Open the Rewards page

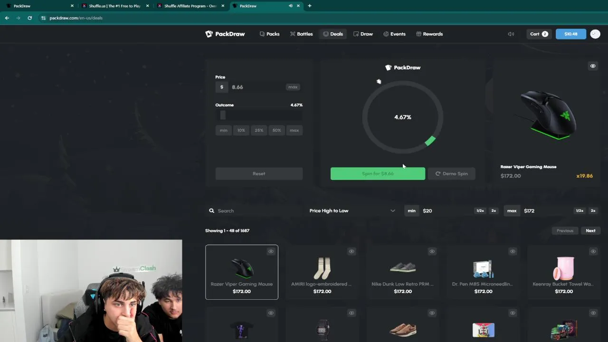click(x=429, y=34)
